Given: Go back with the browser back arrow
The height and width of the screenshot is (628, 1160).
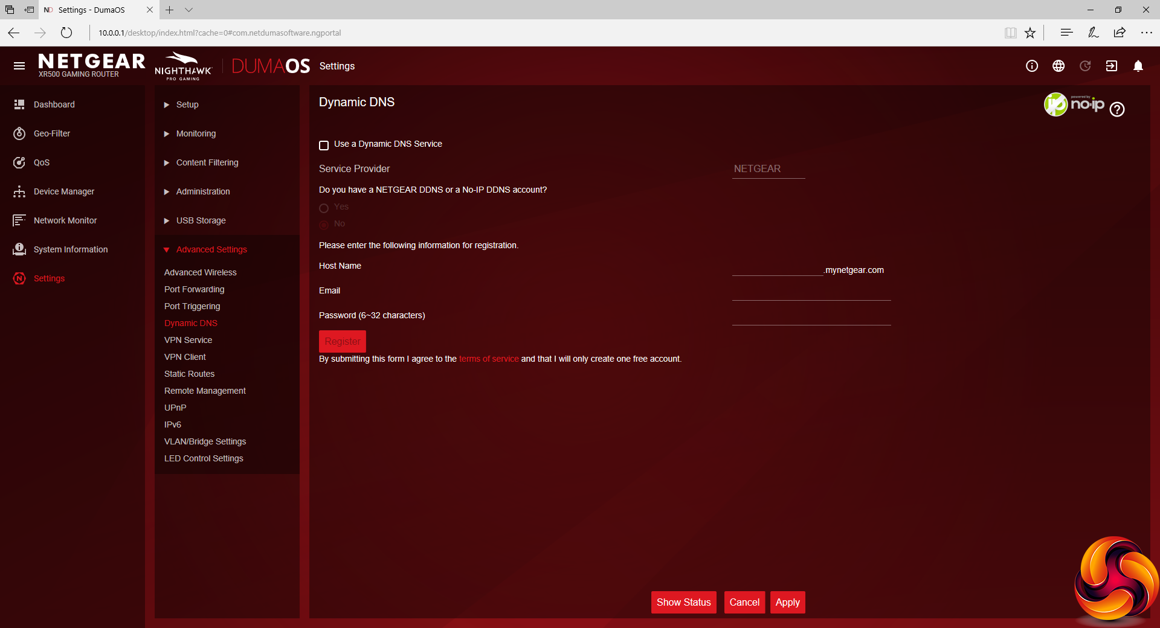Looking at the screenshot, I should pos(14,33).
